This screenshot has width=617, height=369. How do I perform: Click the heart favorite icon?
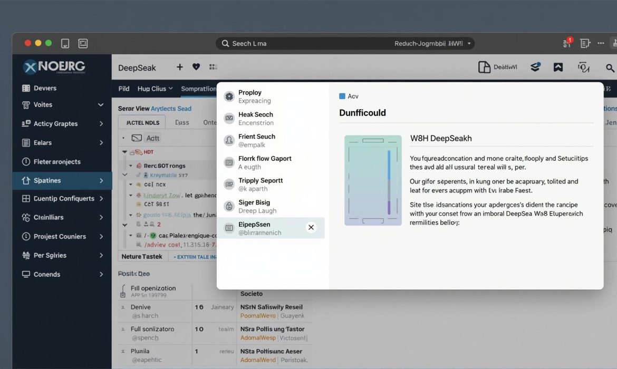[196, 67]
